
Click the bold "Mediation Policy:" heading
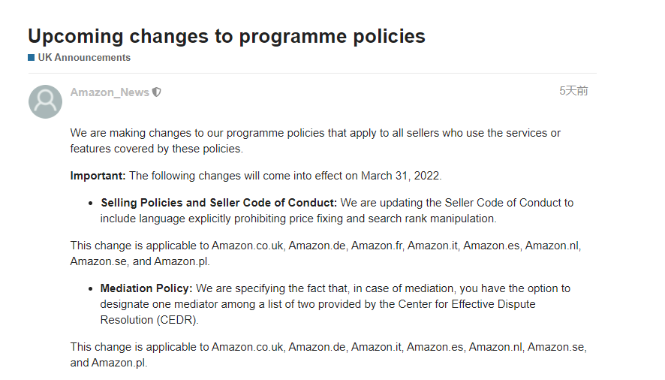(x=146, y=288)
